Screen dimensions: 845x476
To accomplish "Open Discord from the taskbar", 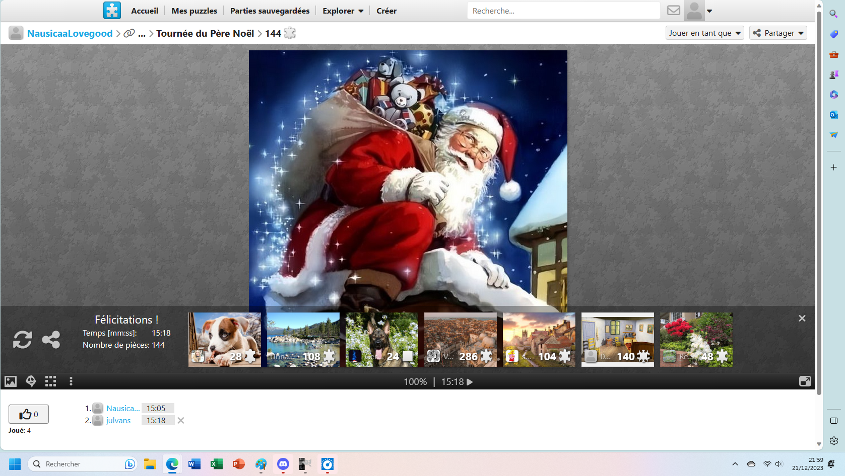I will (x=283, y=464).
